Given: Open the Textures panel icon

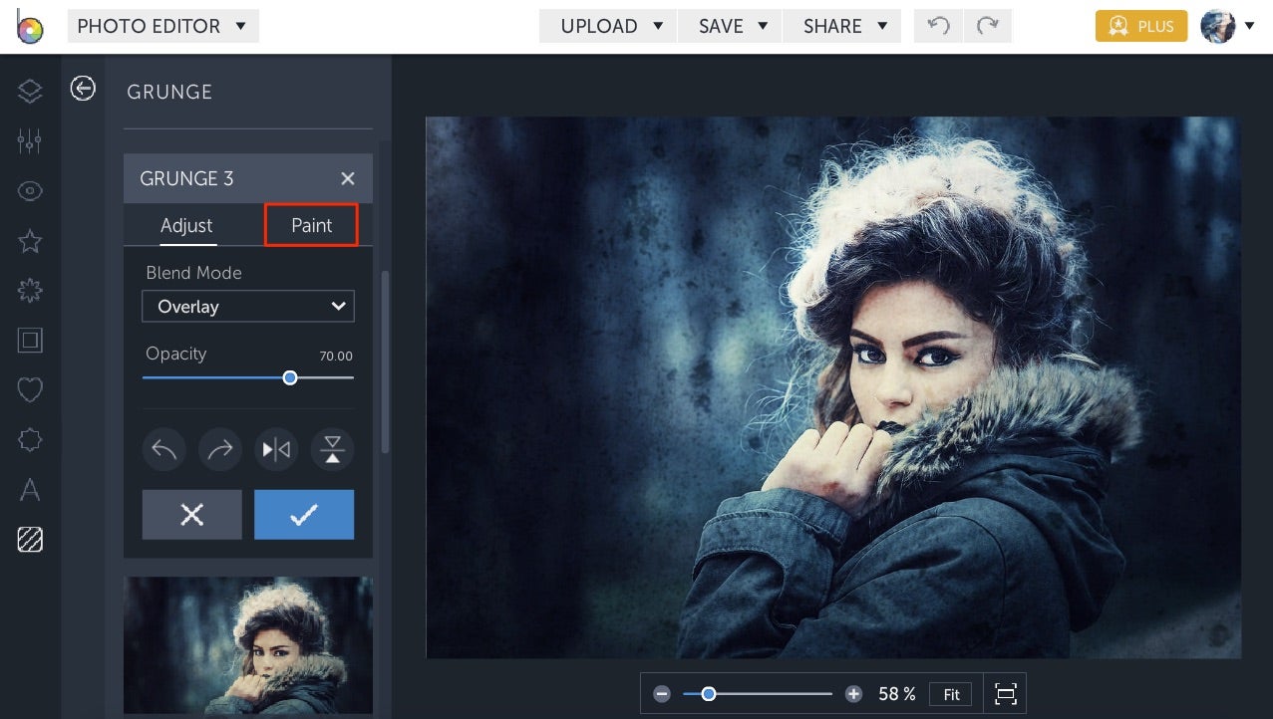Looking at the screenshot, I should tap(29, 540).
